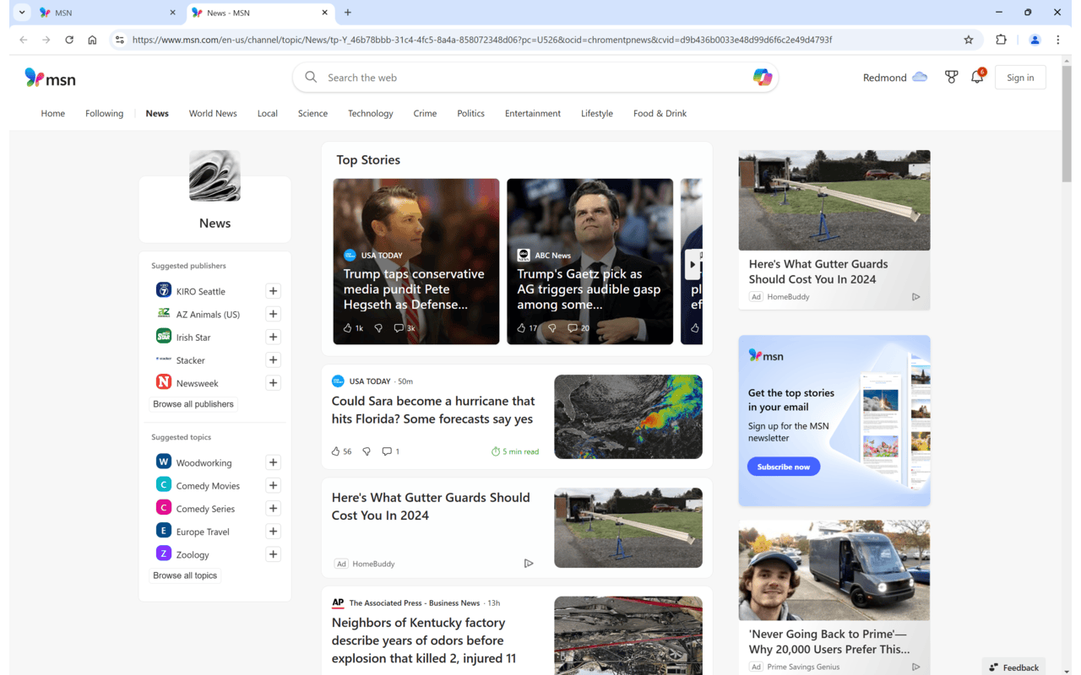The image size is (1081, 675).
Task: Open Copilot from the search bar
Action: point(763,77)
